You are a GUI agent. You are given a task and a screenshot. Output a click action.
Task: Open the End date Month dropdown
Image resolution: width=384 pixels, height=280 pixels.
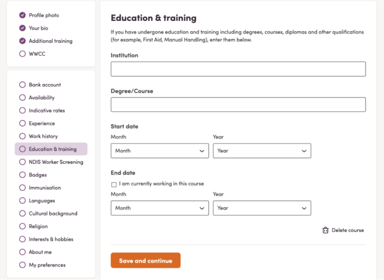click(x=159, y=208)
